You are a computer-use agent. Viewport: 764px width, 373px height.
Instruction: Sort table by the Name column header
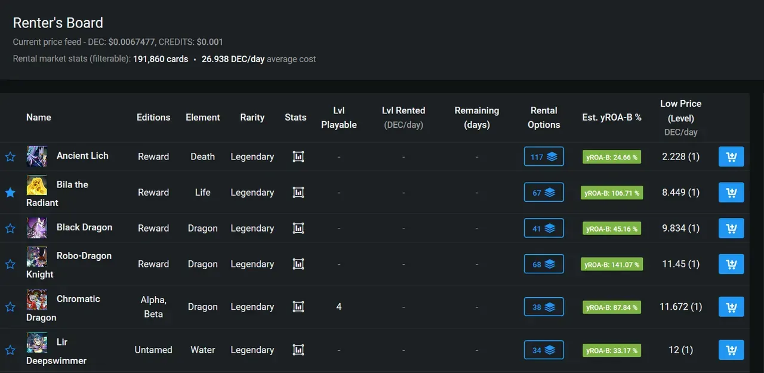coord(39,118)
